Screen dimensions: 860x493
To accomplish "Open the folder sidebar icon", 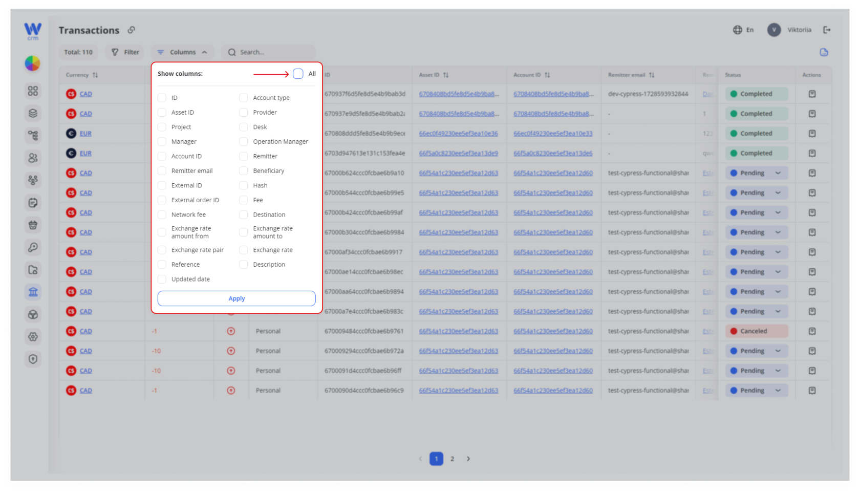I will point(33,270).
